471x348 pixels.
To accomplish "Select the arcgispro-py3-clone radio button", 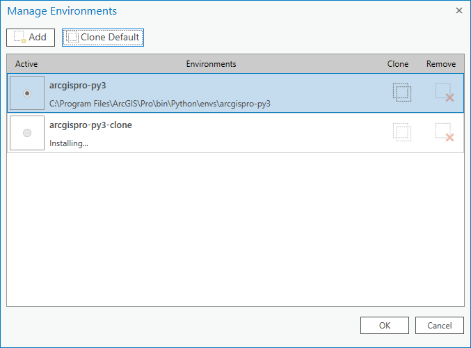I will [27, 133].
